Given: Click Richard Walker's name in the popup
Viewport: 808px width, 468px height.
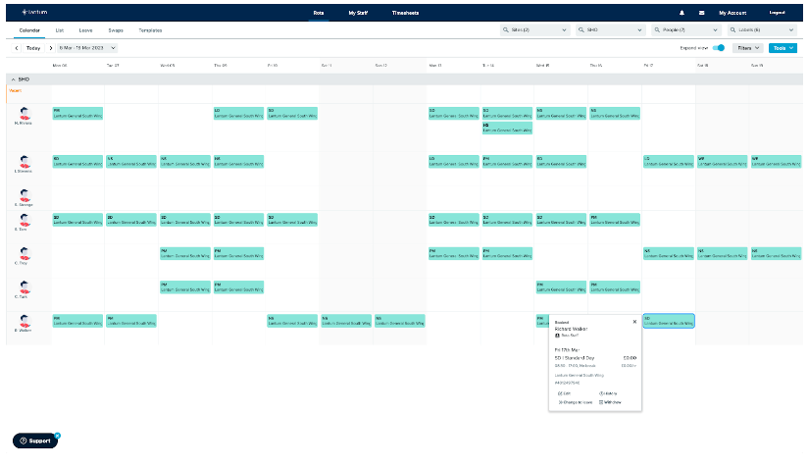Looking at the screenshot, I should click(571, 329).
